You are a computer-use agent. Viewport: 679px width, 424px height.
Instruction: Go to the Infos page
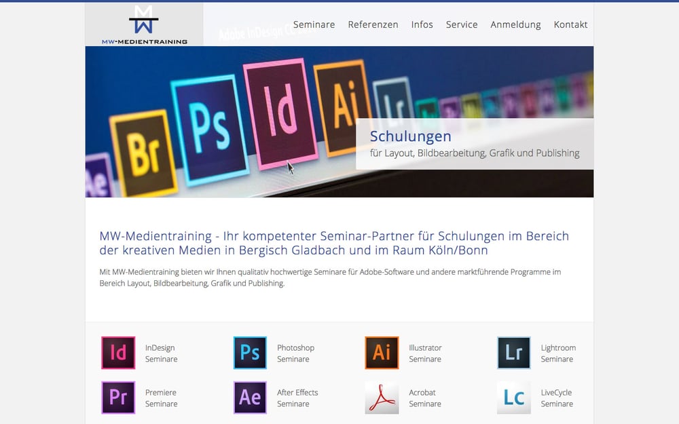point(422,24)
